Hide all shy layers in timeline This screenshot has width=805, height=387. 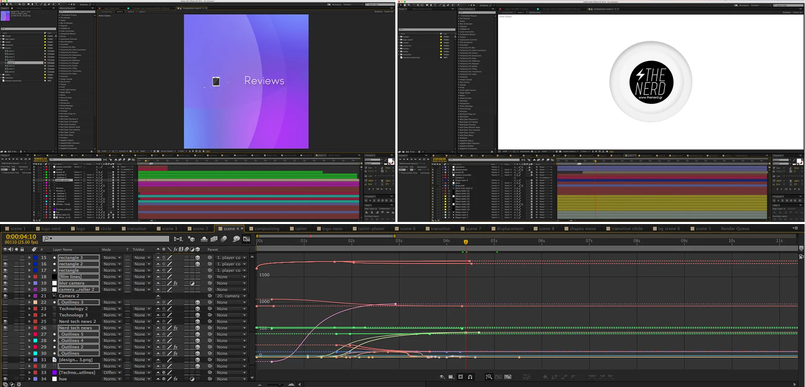coord(204,239)
